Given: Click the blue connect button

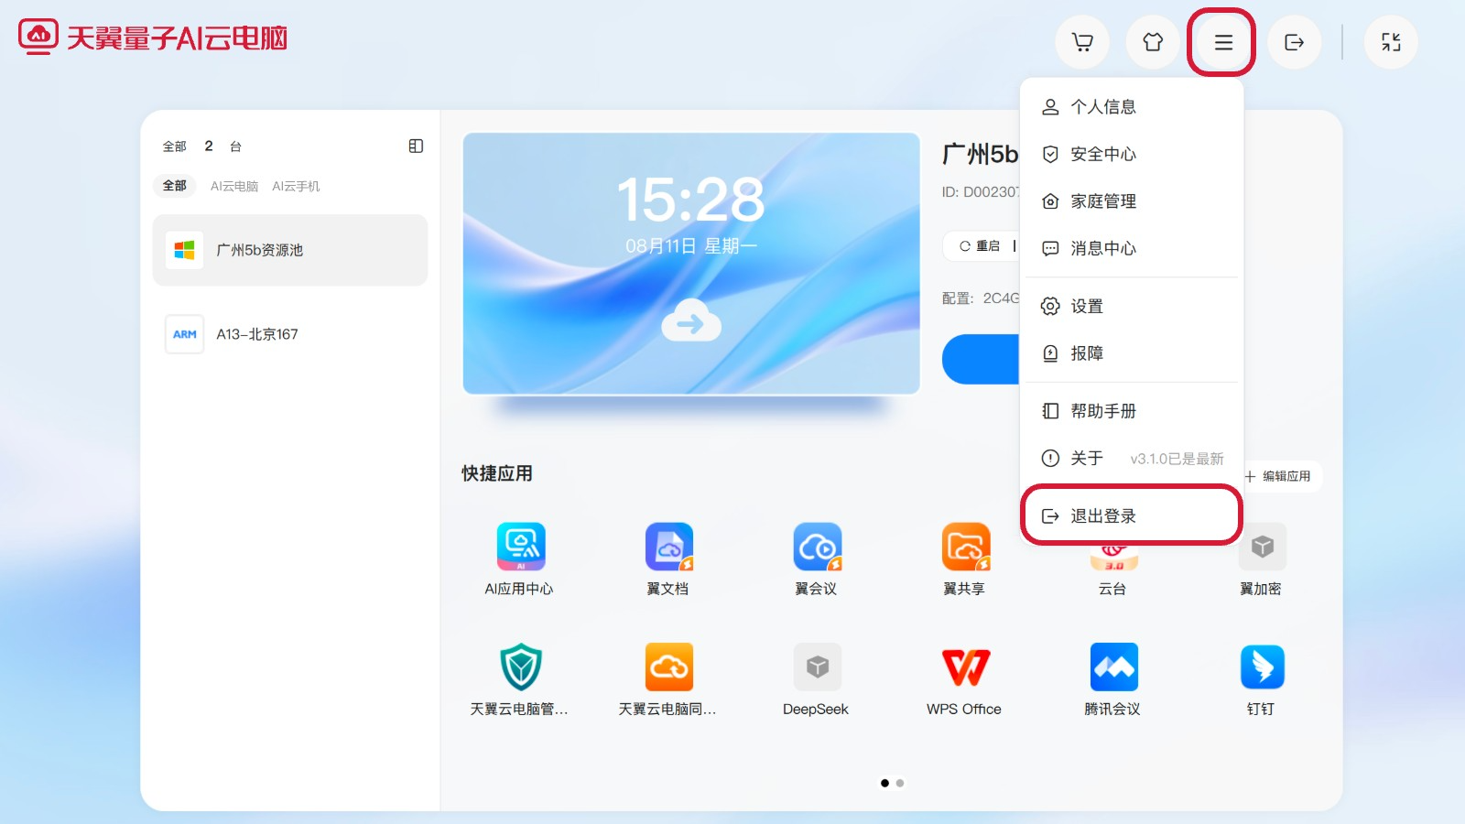Looking at the screenshot, I should [981, 359].
